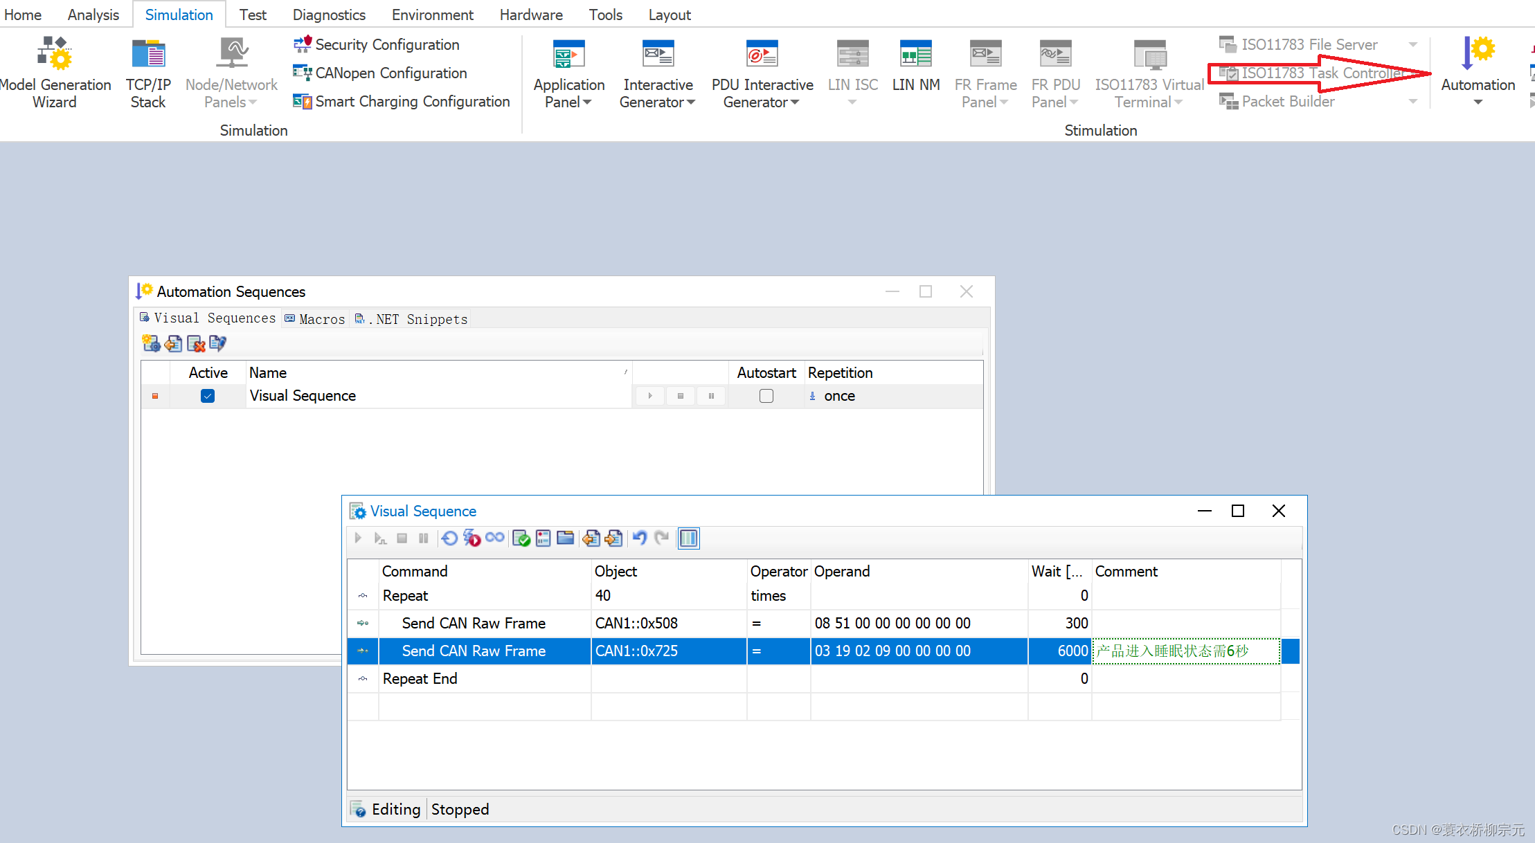Image resolution: width=1535 pixels, height=843 pixels.
Task: Enable Autostart checkbox for Visual Sequence
Action: point(766,396)
